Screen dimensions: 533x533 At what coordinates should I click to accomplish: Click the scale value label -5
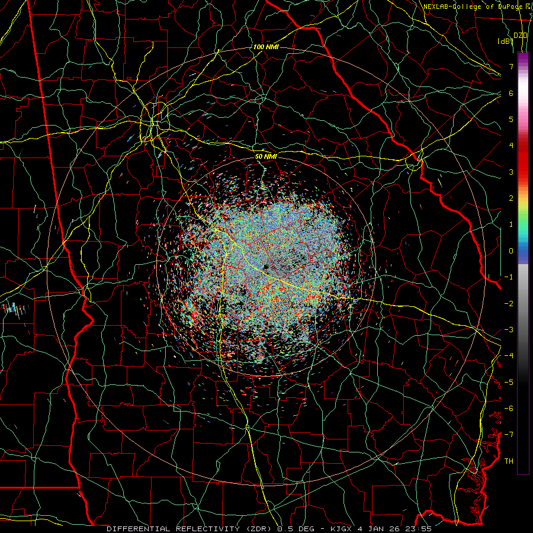point(509,382)
